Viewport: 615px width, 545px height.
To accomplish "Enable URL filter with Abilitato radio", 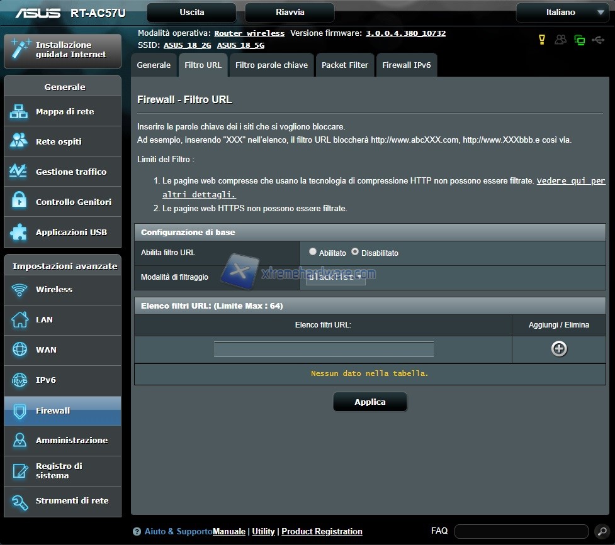I will 313,251.
